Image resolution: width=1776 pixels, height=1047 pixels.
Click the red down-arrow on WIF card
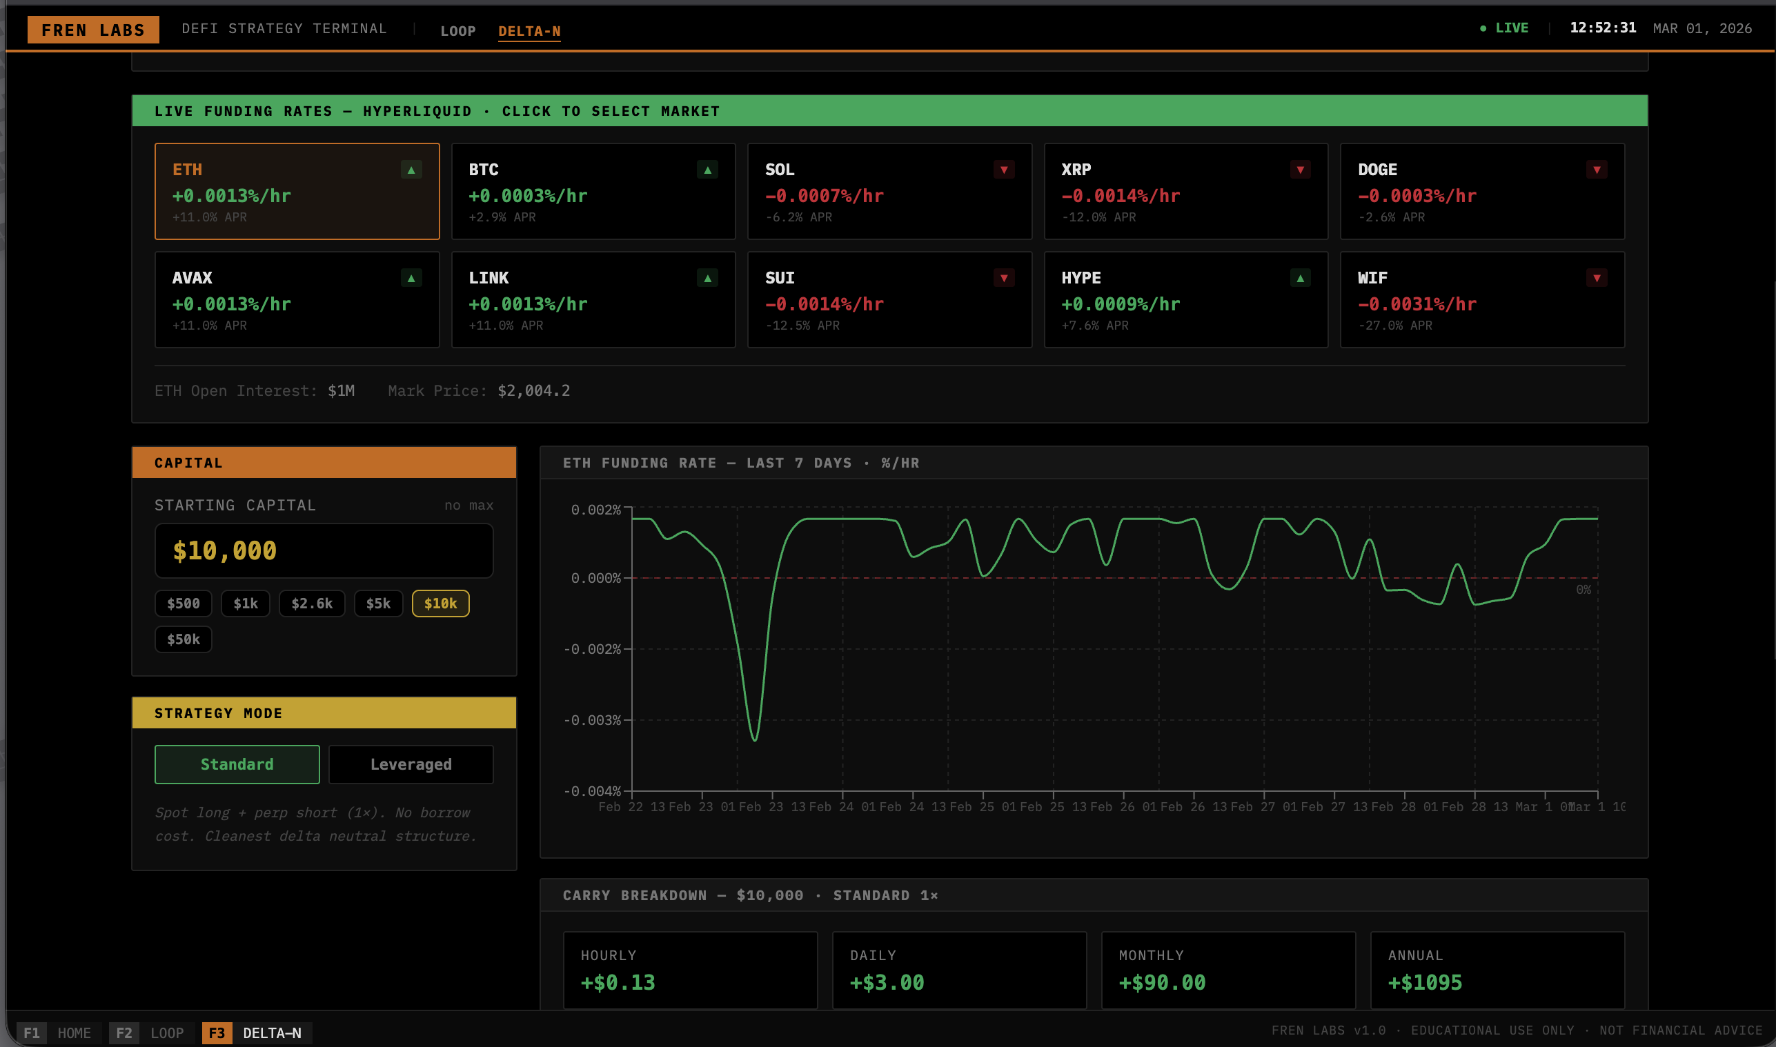(x=1597, y=278)
